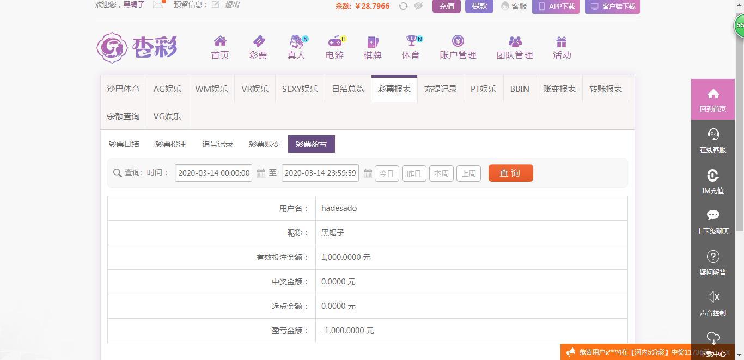Open 团队管理 team management icon

[515, 41]
